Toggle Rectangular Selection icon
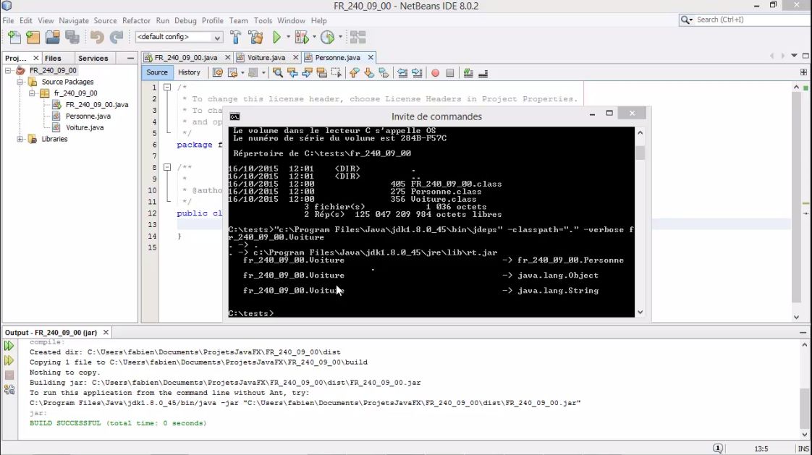This screenshot has width=812, height=455. click(336, 73)
